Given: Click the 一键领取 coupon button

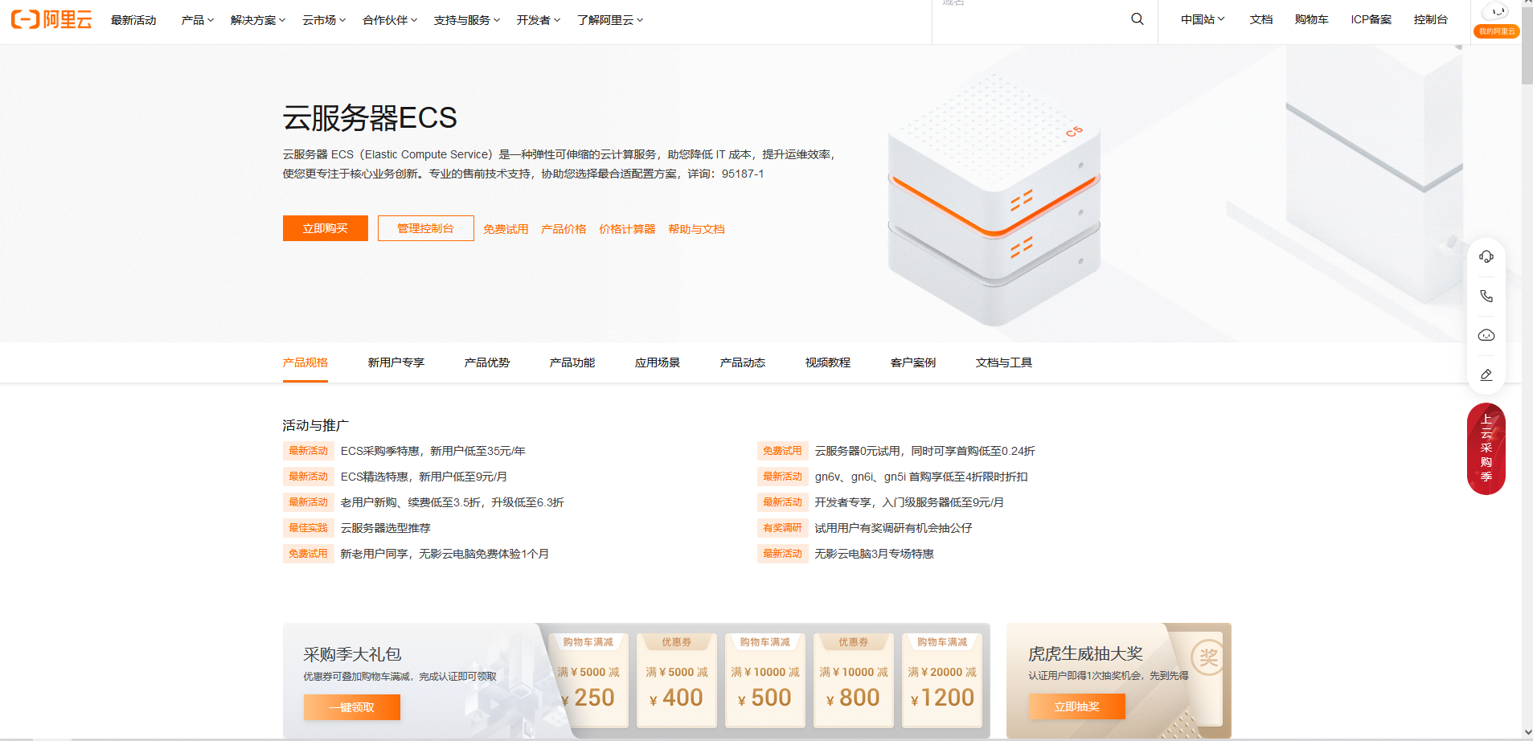Looking at the screenshot, I should 351,706.
